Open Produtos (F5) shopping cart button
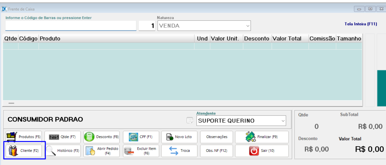This screenshot has height=165, width=386. click(x=24, y=137)
